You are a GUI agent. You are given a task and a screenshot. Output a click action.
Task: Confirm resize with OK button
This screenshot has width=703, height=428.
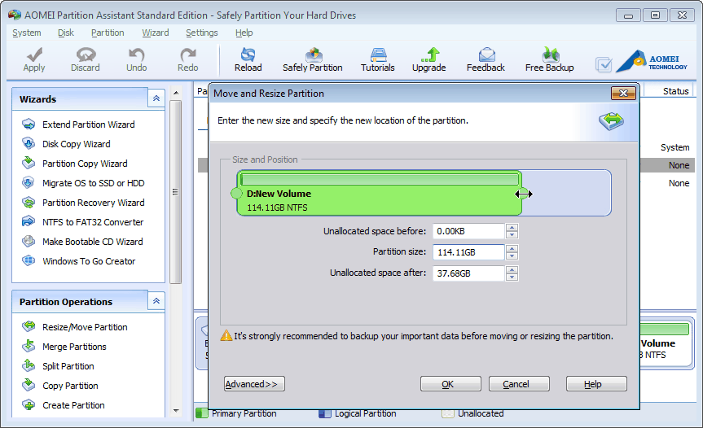point(450,384)
